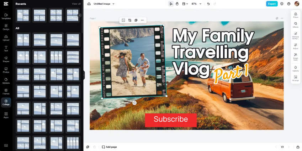Open the Design panel

pos(6,27)
